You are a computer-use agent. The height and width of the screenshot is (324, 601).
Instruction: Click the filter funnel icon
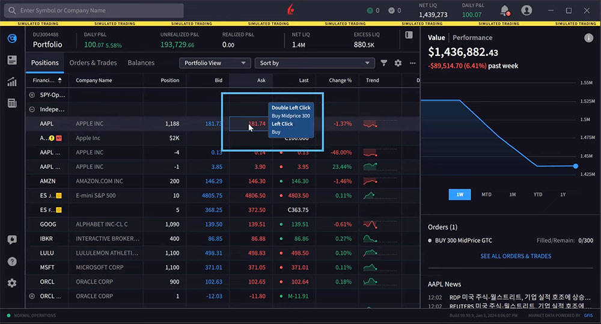pos(384,63)
